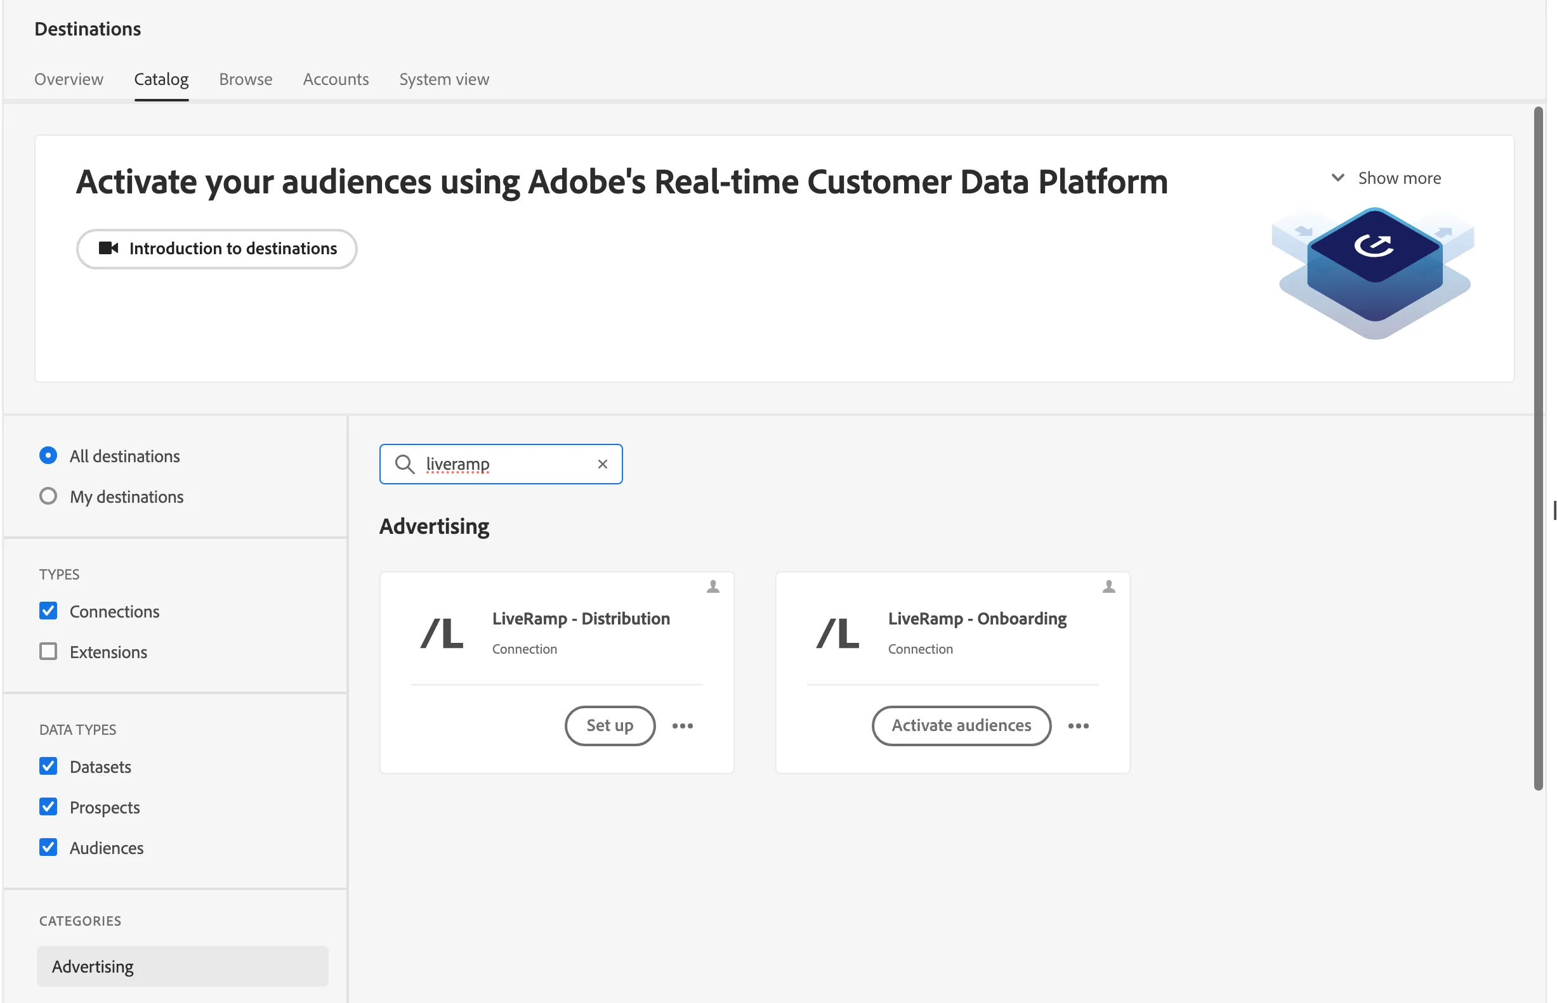Click the Advertising section heading
This screenshot has width=1557, height=1003.
point(434,526)
